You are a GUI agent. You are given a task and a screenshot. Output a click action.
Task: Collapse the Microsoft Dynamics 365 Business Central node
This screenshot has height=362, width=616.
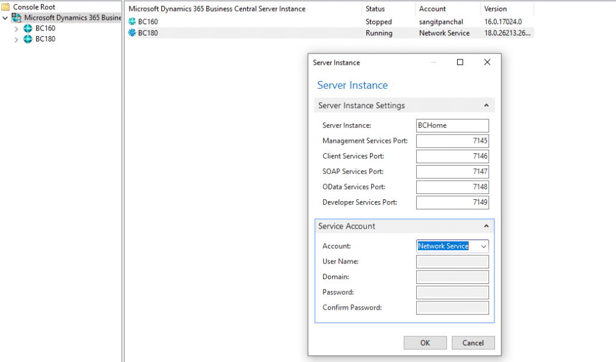click(x=5, y=17)
